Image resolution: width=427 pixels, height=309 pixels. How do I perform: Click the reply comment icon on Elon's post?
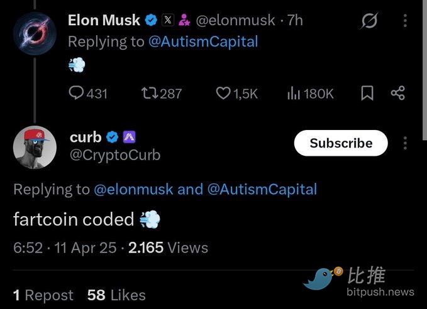pos(76,93)
